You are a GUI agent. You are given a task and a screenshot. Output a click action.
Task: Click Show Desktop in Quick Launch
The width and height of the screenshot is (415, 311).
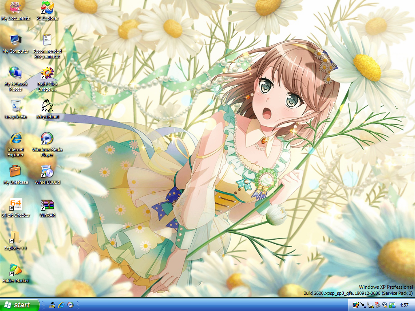pyautogui.click(x=52, y=305)
